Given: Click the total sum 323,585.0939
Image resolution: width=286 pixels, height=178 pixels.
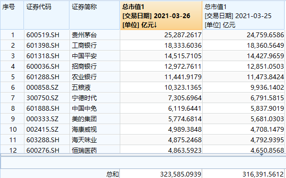Looking at the screenshot, I should tap(181, 174).
